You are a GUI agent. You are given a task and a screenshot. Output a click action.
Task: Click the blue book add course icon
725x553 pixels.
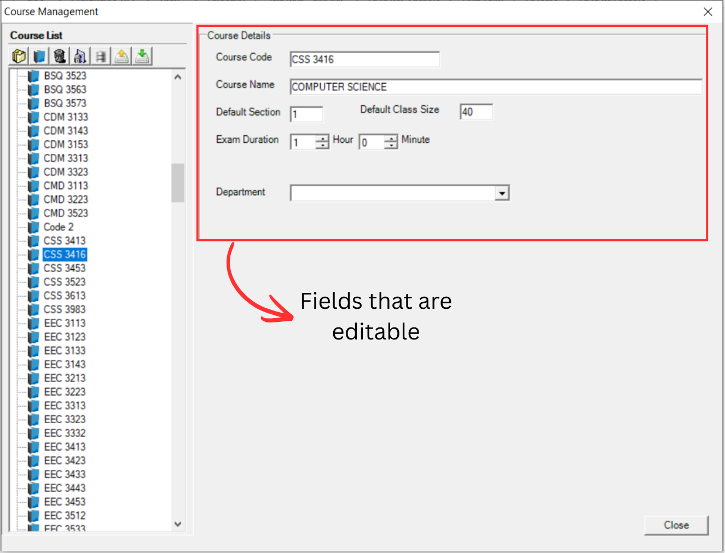(x=39, y=56)
